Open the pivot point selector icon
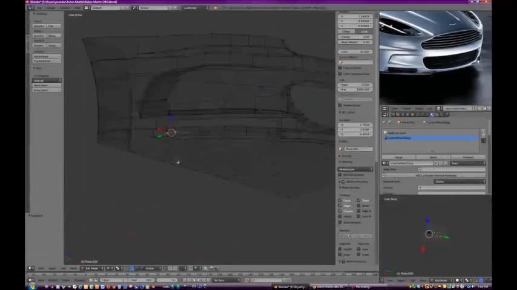The image size is (517, 290). click(x=119, y=268)
